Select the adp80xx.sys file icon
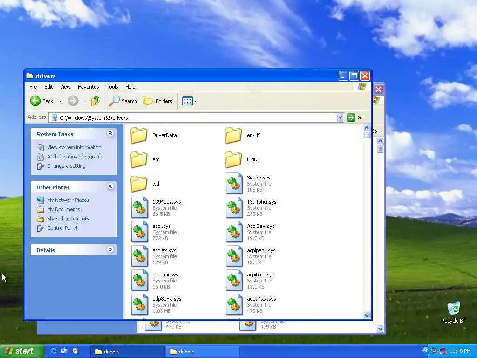This screenshot has height=358, width=477. pyautogui.click(x=139, y=305)
